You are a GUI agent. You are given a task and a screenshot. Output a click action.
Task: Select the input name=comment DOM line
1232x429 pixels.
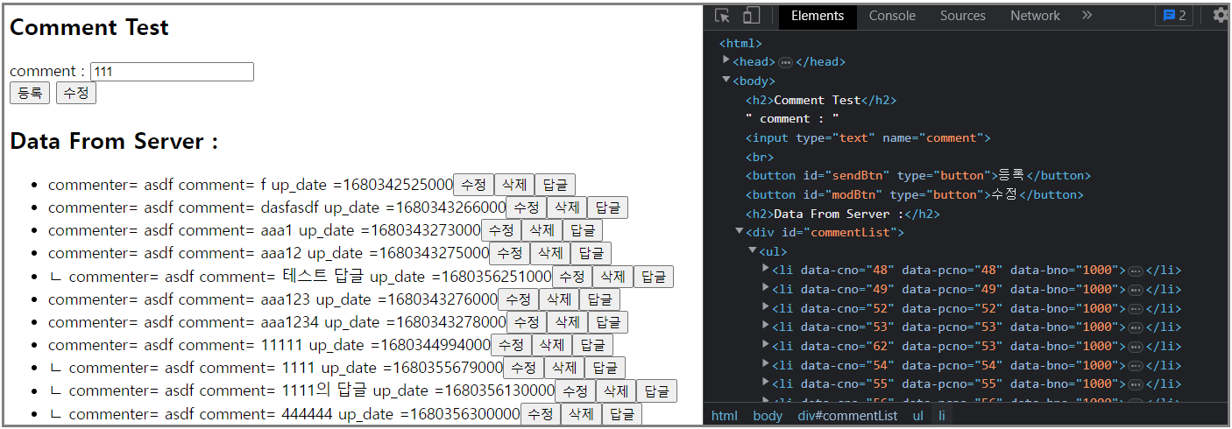click(868, 137)
